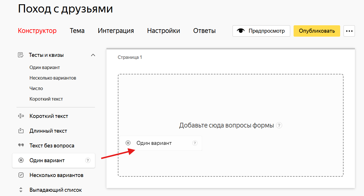Viewport: 364px width, 196px height.
Task: Click the radio icon beside sidebar Один вариант
Action: (x=21, y=160)
